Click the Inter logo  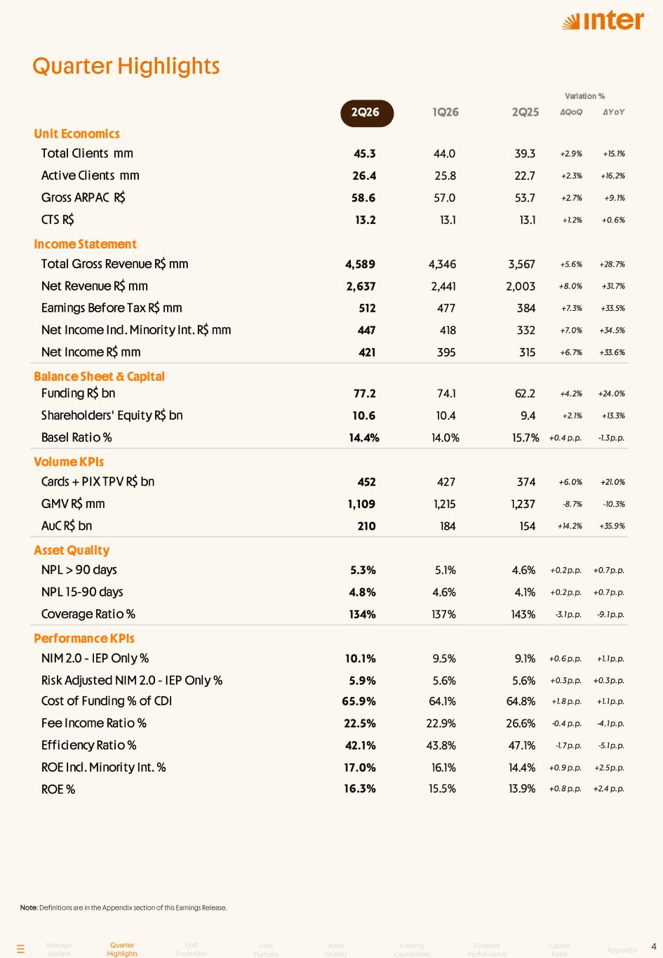click(603, 21)
